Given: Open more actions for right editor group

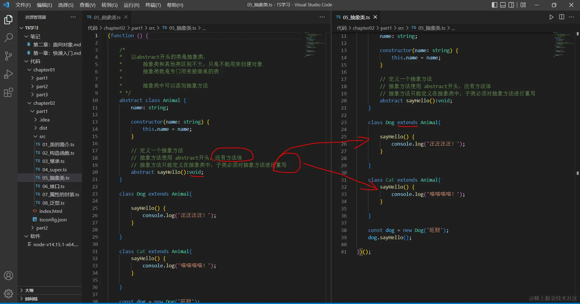Looking at the screenshot, I should point(571,17).
